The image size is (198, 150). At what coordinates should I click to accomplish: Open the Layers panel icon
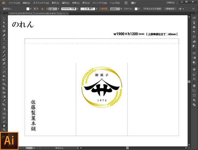194,86
